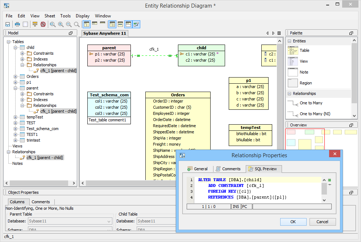Click the application icon in the title bar
Viewport: 361px width, 242px height.
click(7, 5)
